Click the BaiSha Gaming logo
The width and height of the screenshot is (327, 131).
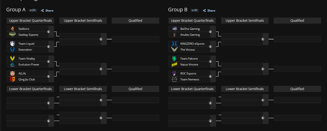click(x=174, y=29)
